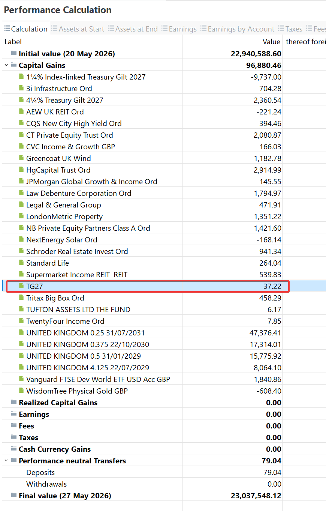Click the thereof foreign column header
The image size is (326, 511).
(306, 42)
